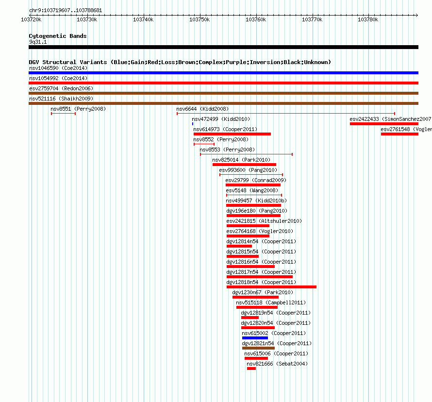Select the brown nsv521116 bar

coord(223,103)
